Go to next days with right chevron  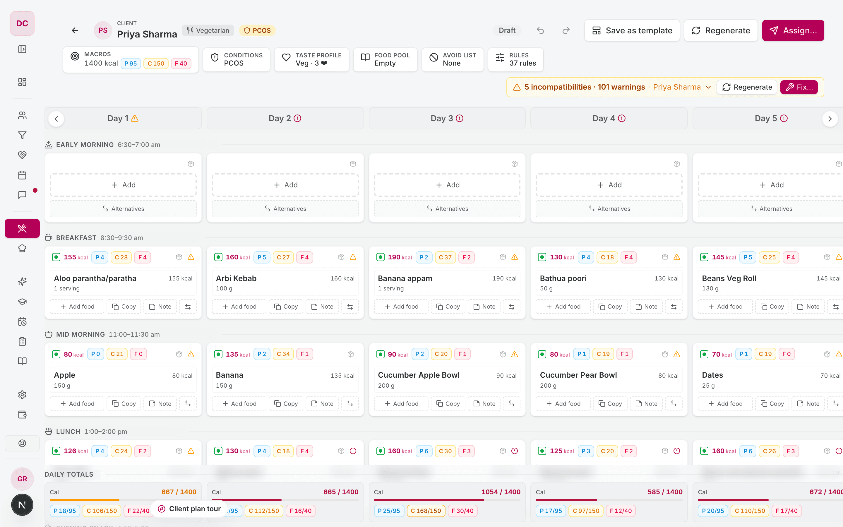click(x=830, y=119)
